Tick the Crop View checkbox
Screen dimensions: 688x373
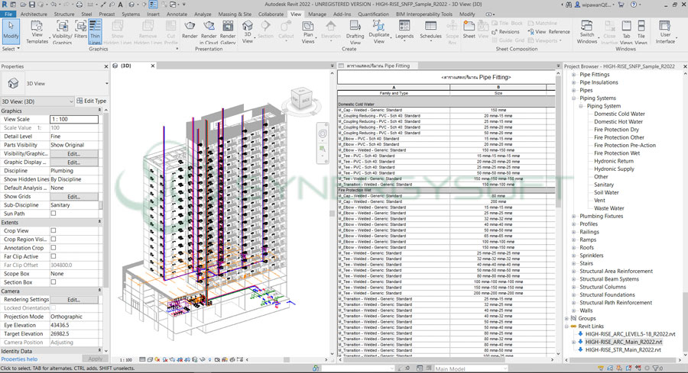click(x=54, y=230)
